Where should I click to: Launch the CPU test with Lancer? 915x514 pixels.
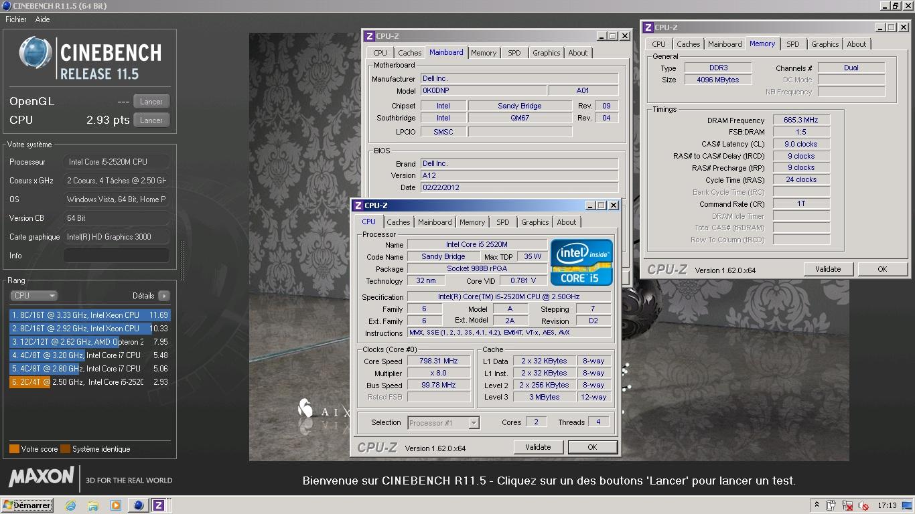click(151, 120)
